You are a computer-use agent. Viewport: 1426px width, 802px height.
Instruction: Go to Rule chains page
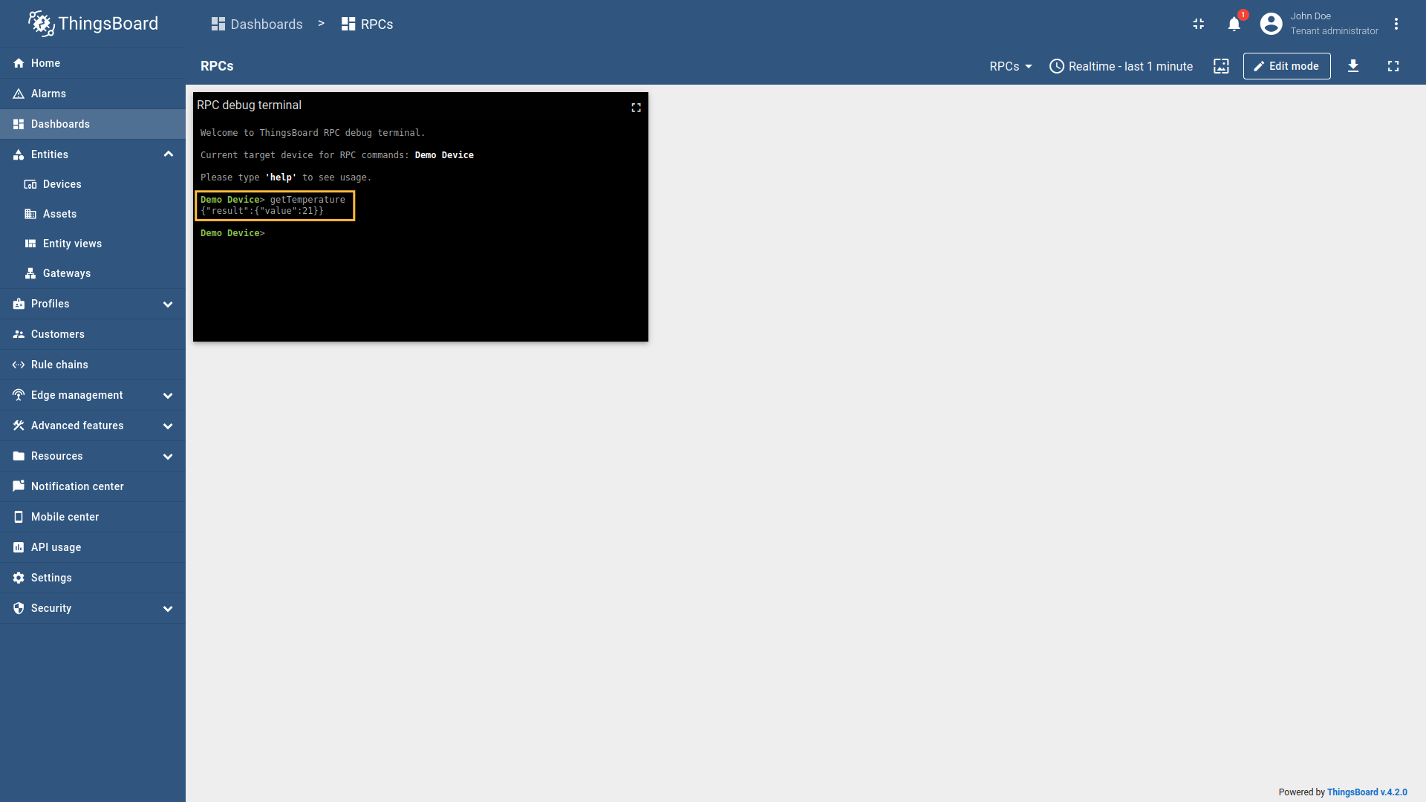click(59, 365)
